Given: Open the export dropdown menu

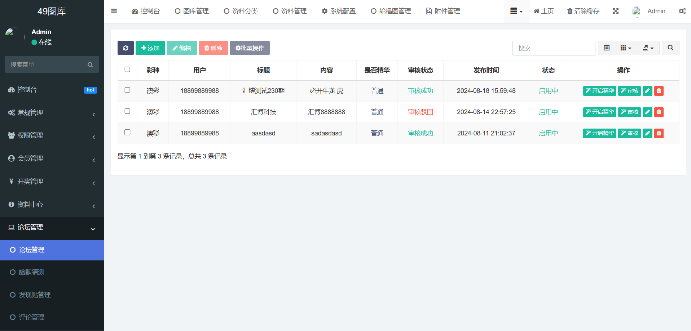Looking at the screenshot, I should click(648, 48).
